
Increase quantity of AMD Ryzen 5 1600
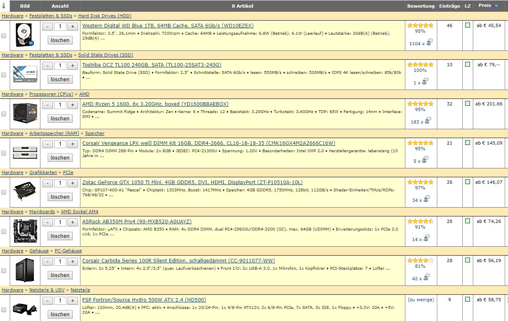(73, 105)
